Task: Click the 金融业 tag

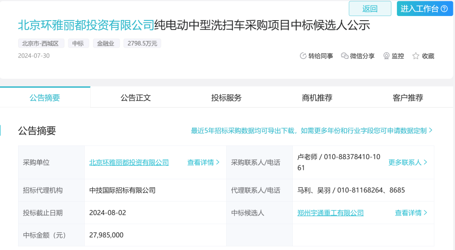Action: [x=106, y=43]
